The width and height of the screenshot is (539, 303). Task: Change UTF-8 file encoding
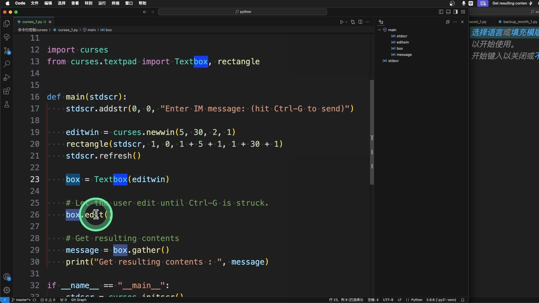coord(388,300)
